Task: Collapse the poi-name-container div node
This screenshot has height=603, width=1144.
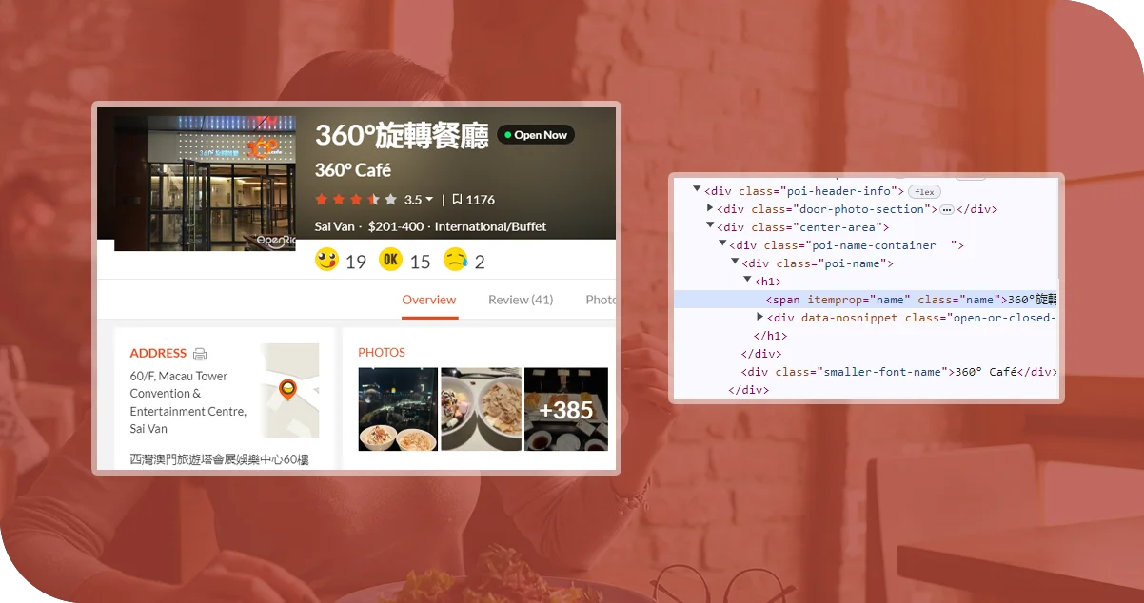Action: tap(722, 244)
